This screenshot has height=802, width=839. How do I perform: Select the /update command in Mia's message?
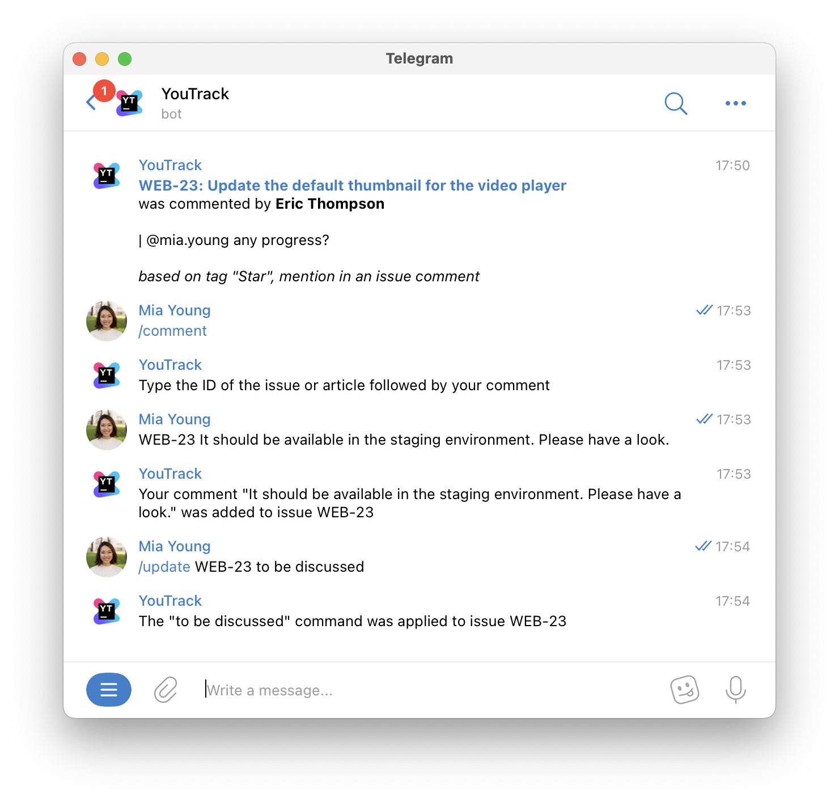pyautogui.click(x=164, y=567)
